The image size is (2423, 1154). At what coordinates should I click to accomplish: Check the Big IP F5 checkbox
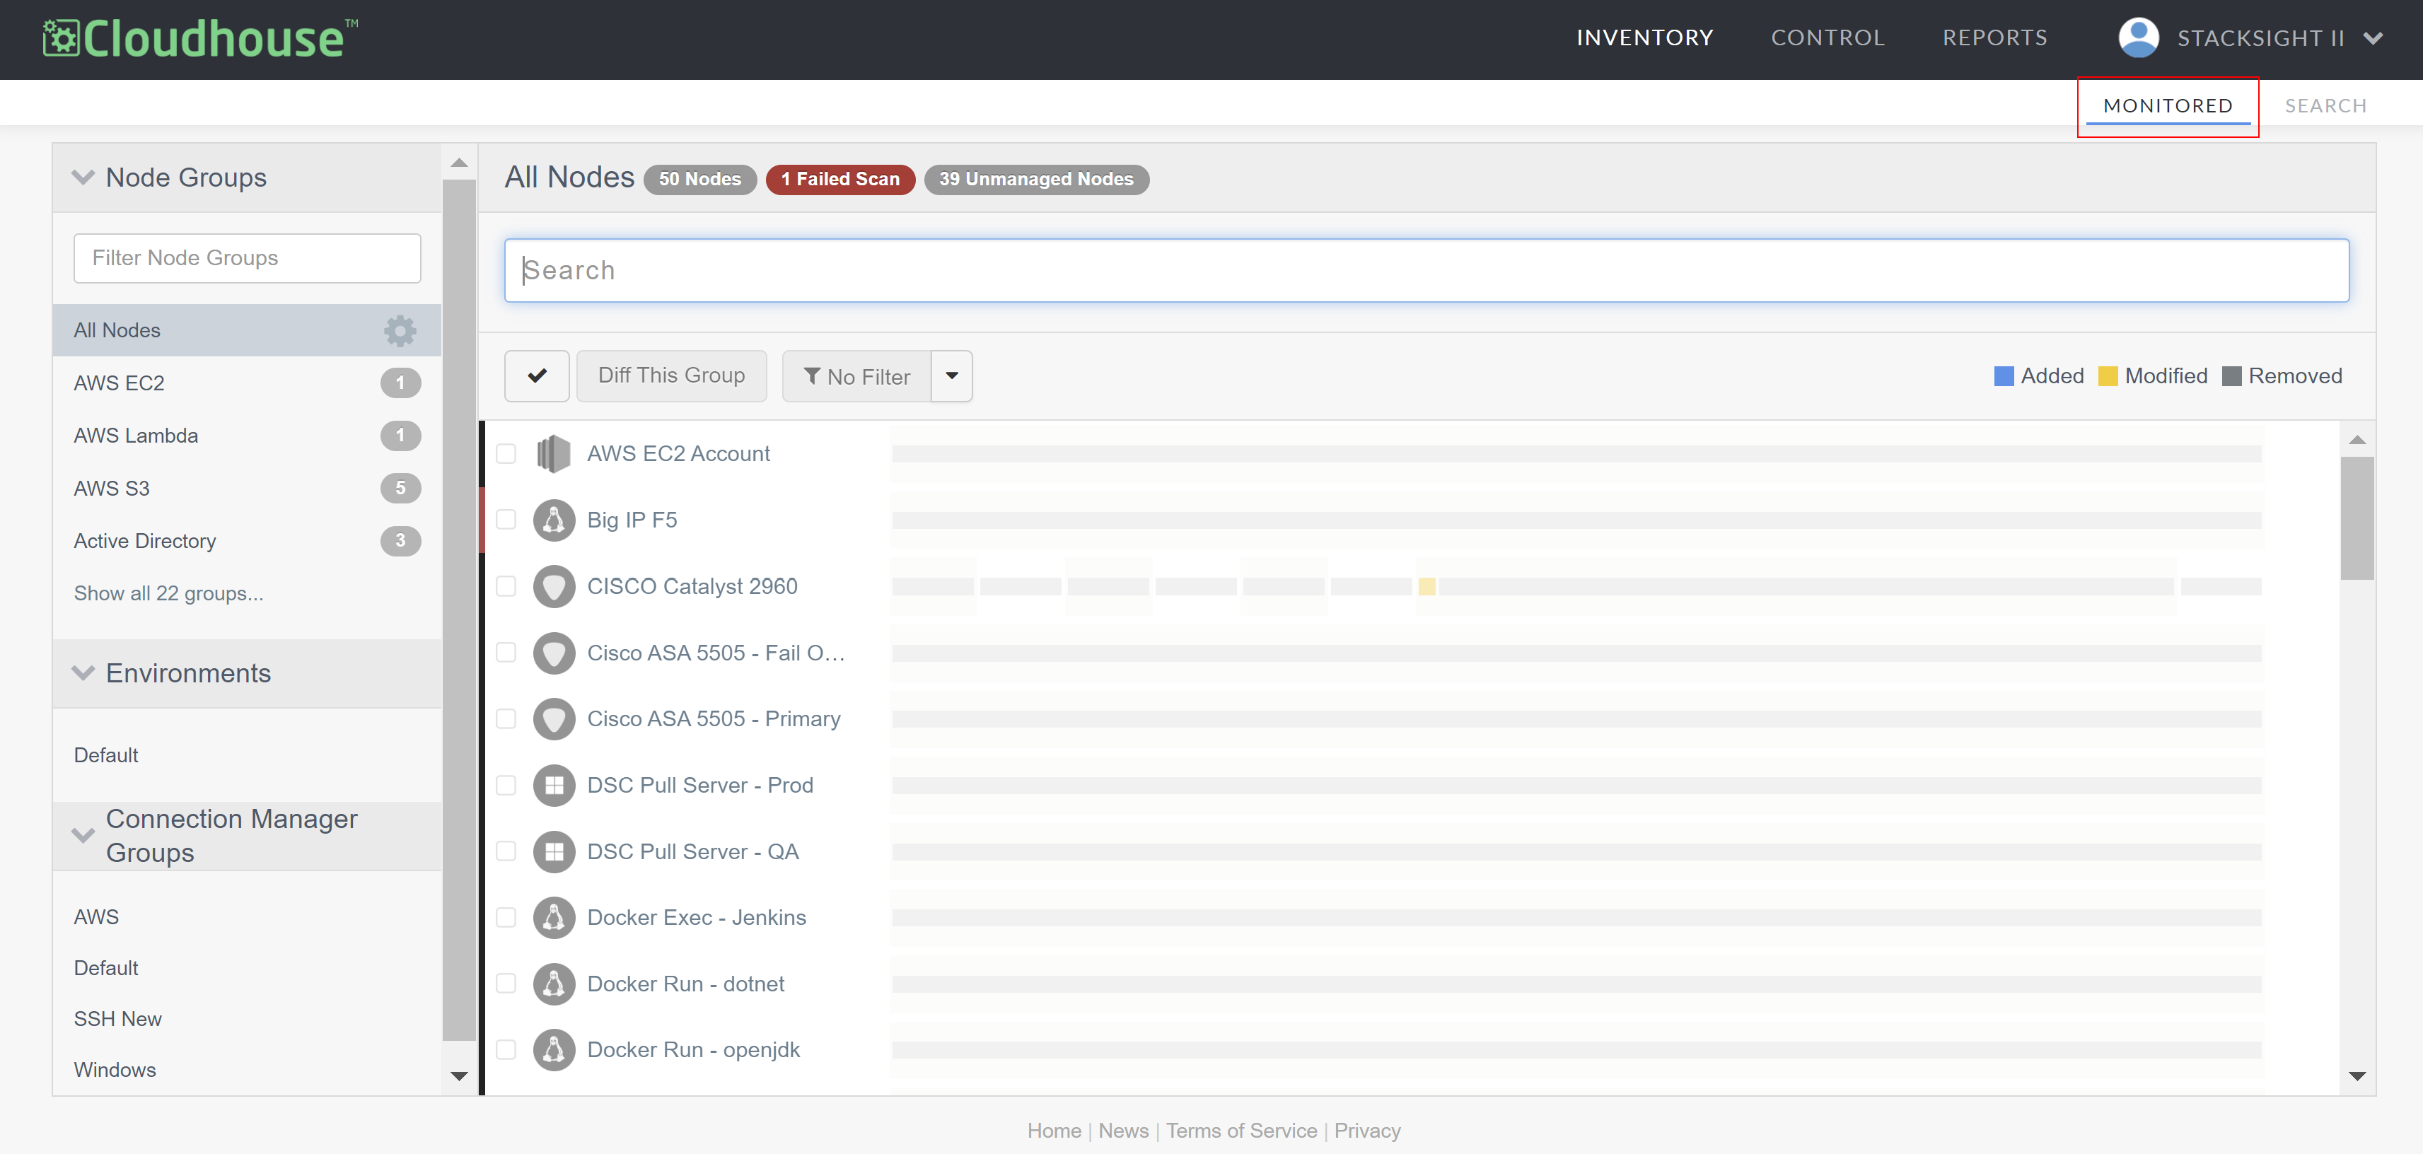tap(506, 520)
